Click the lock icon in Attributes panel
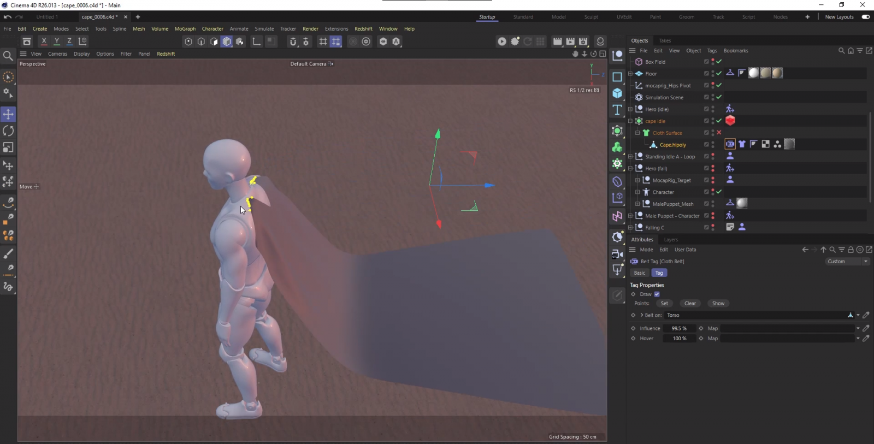The width and height of the screenshot is (874, 444). click(x=851, y=250)
